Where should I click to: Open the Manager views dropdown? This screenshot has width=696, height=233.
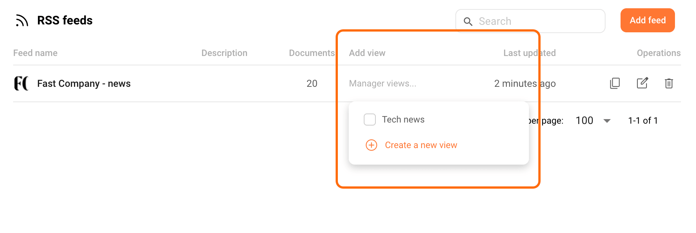tap(382, 83)
